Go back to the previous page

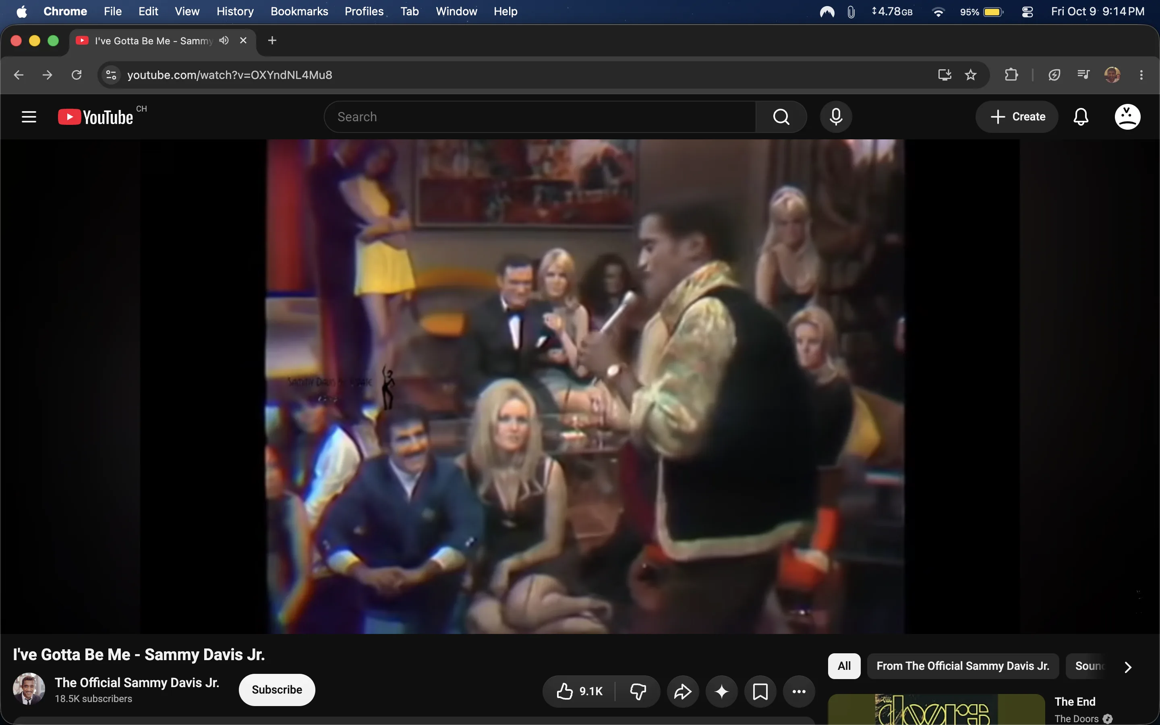click(19, 75)
